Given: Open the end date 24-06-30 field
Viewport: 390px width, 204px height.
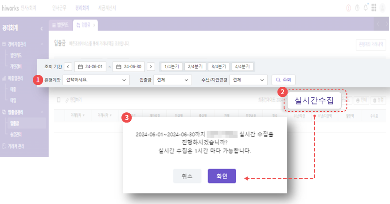Looking at the screenshot, I should [x=129, y=66].
